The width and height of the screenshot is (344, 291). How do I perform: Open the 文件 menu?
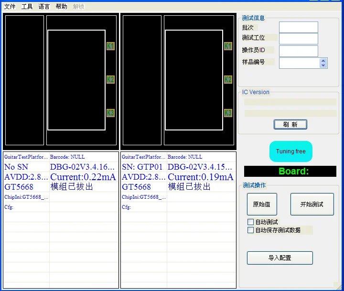tap(10, 7)
